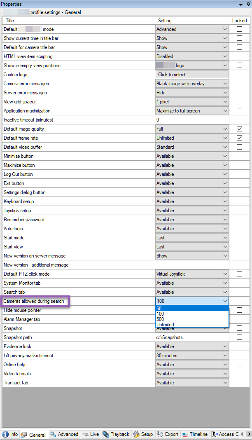
Task: Click the Info tab icon
Action: click(5, 434)
